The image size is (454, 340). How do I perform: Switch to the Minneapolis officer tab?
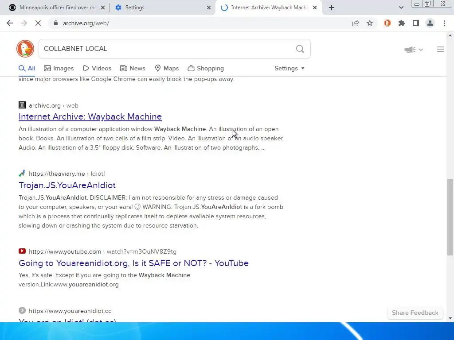[x=55, y=8]
